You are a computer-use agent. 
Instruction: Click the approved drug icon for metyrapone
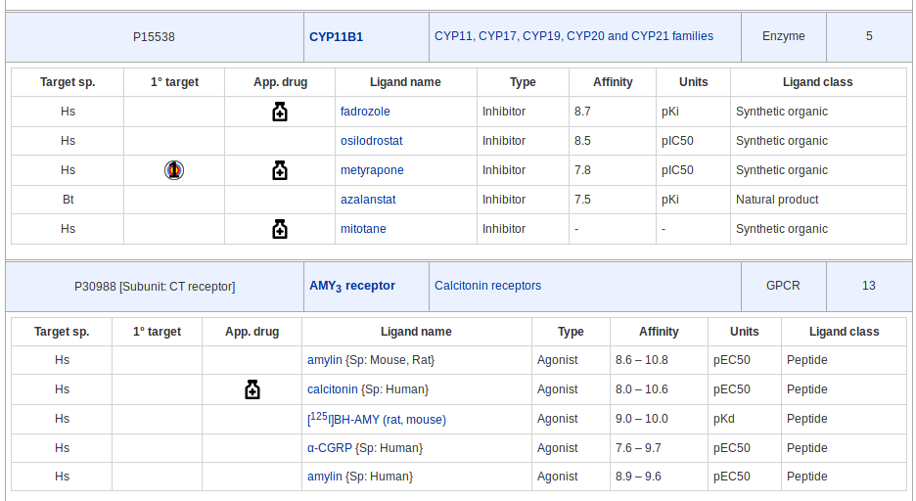click(280, 170)
